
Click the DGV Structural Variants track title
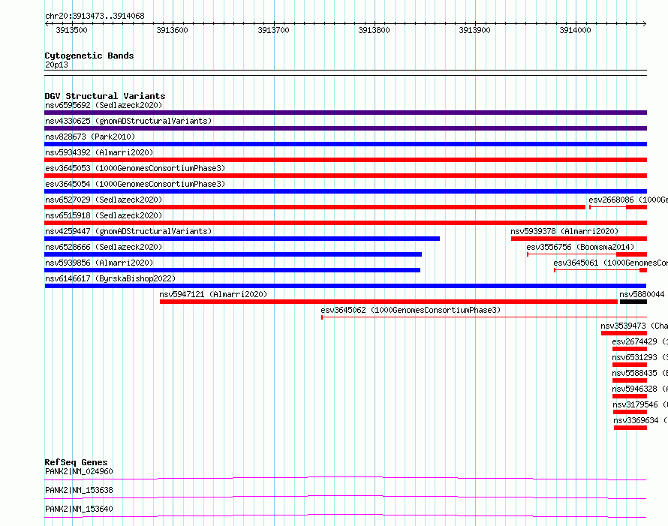tap(105, 96)
